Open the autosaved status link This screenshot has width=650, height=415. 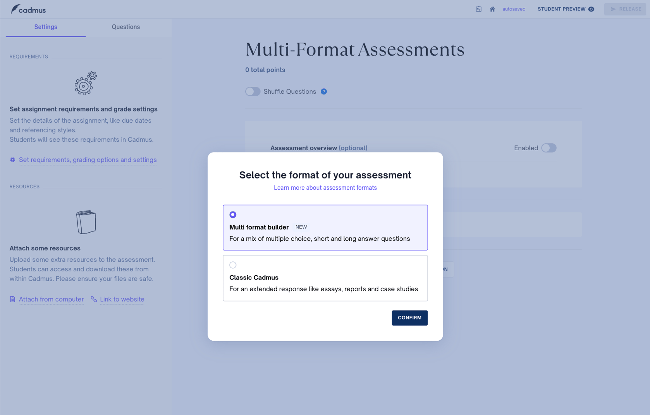click(514, 9)
